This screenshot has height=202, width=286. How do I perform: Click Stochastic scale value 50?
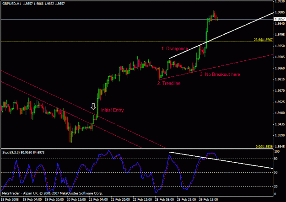click(x=276, y=172)
